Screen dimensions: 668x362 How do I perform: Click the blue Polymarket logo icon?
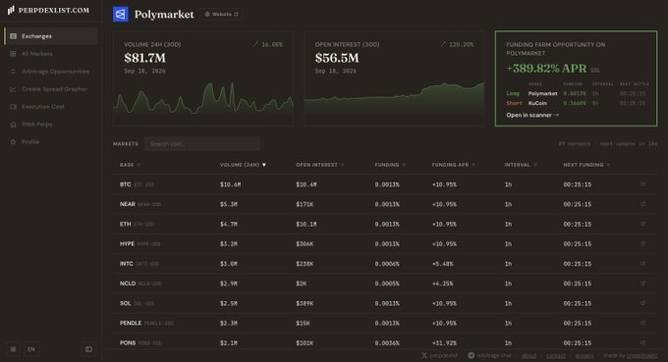[x=121, y=14]
